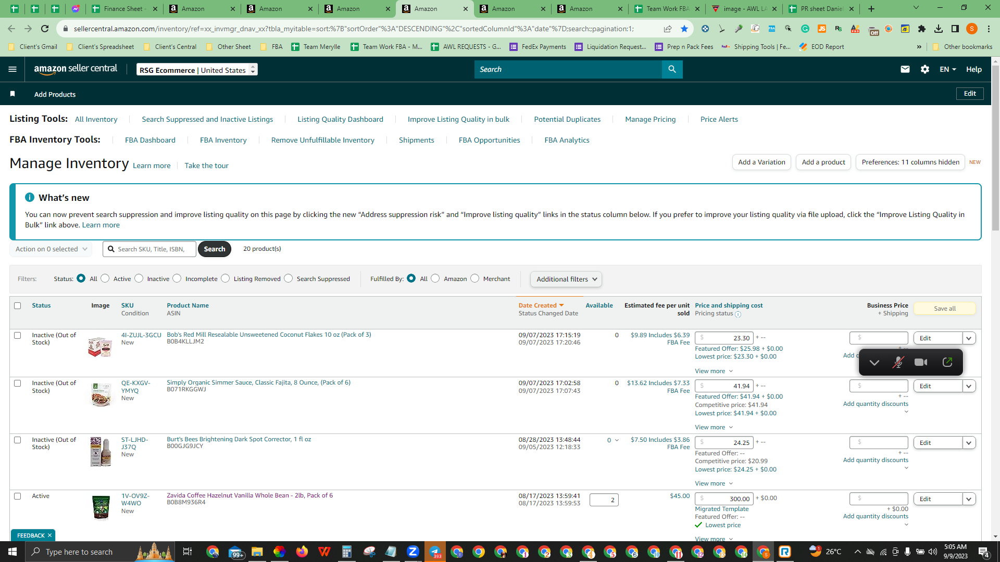This screenshot has width=1000, height=562.
Task: Choose the Search Suppressed status radio
Action: click(289, 278)
